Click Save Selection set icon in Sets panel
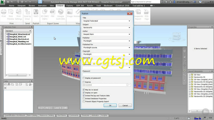 coord(5,85)
